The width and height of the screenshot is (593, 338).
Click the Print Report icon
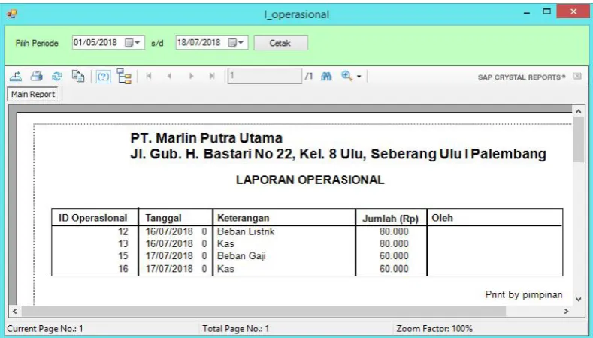(x=36, y=77)
